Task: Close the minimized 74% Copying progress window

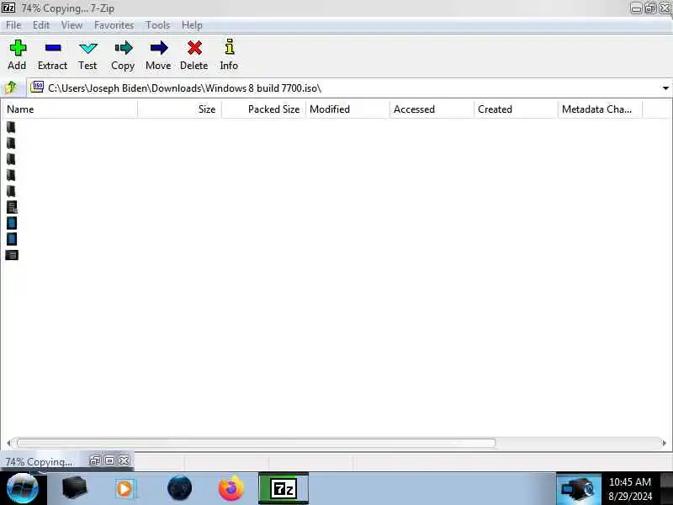Action: coord(124,460)
